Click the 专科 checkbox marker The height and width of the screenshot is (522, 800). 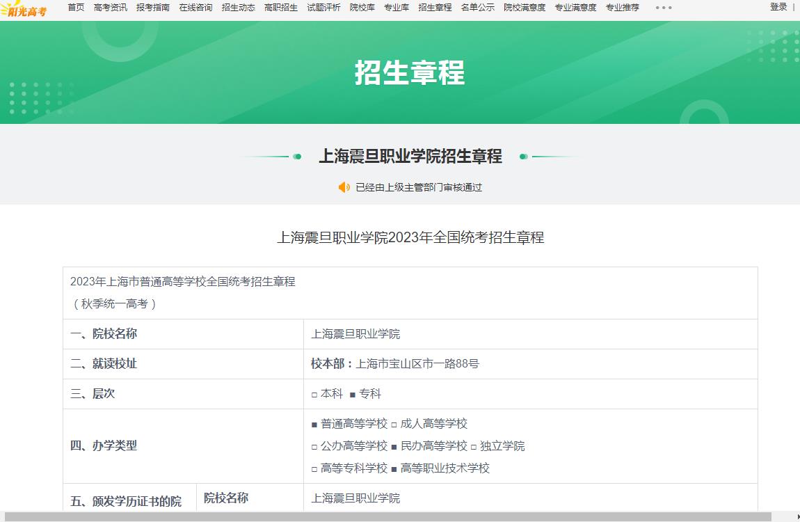(x=353, y=395)
